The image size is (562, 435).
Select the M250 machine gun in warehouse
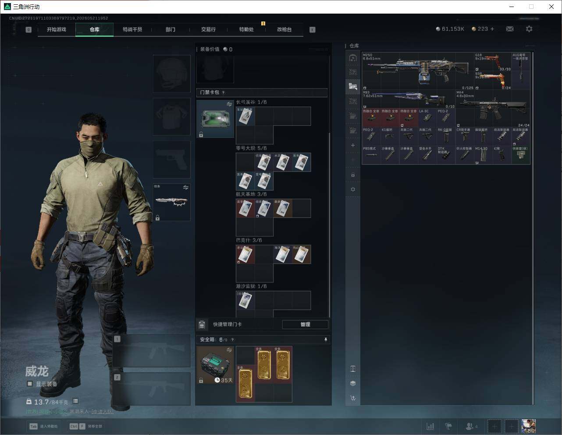click(x=418, y=71)
